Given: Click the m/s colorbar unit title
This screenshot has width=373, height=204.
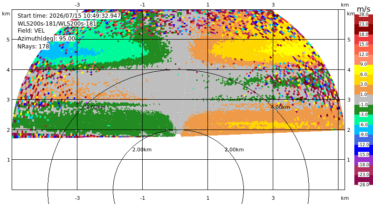Looking at the screenshot, I should (x=364, y=9).
